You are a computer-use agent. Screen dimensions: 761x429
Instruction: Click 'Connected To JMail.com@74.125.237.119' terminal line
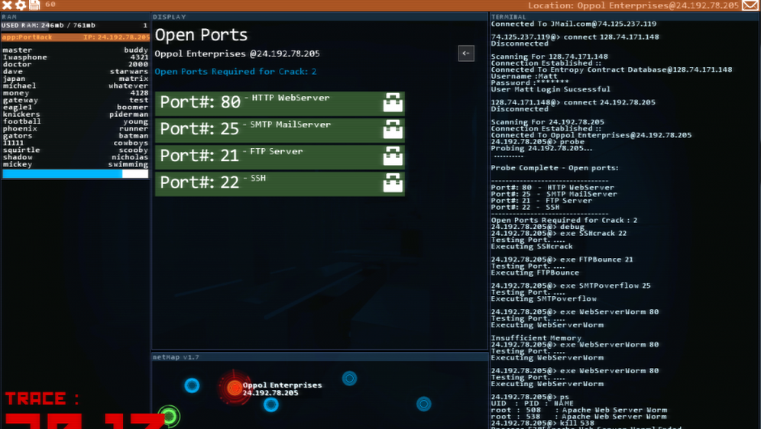[x=574, y=24]
